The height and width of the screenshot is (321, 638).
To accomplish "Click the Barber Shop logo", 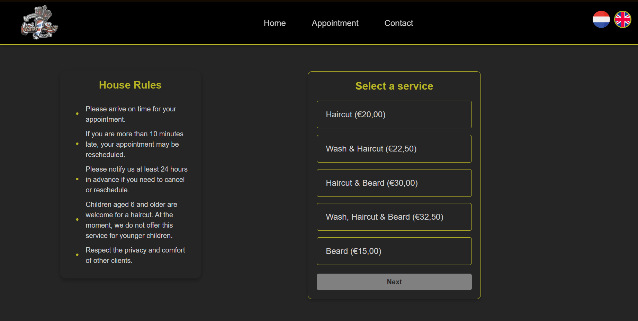I will (x=39, y=23).
